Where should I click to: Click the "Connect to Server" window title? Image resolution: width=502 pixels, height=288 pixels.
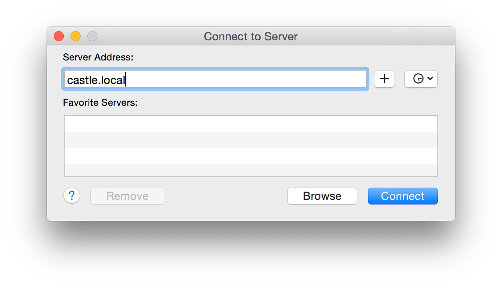[251, 37]
